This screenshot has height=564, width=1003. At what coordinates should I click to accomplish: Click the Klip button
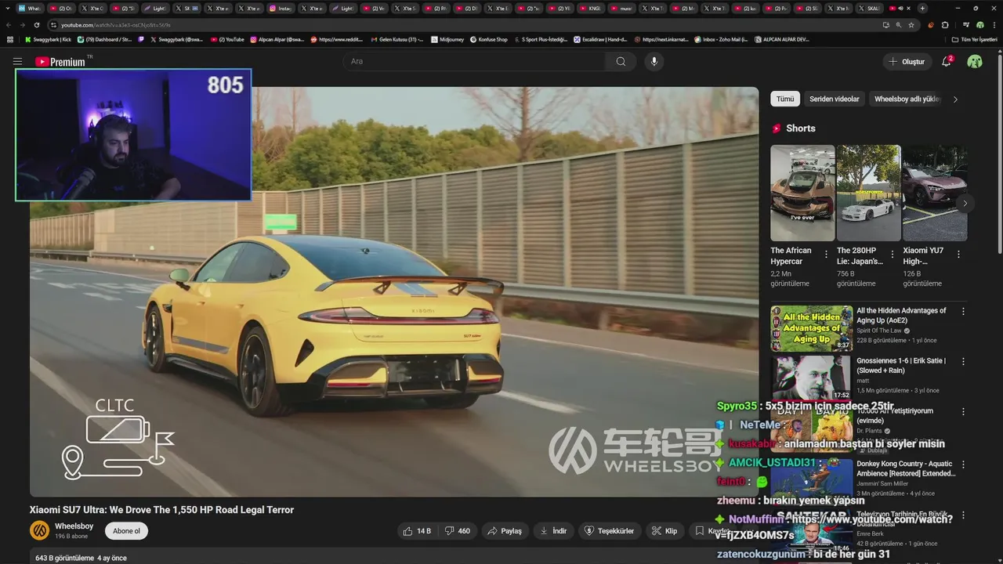(664, 531)
